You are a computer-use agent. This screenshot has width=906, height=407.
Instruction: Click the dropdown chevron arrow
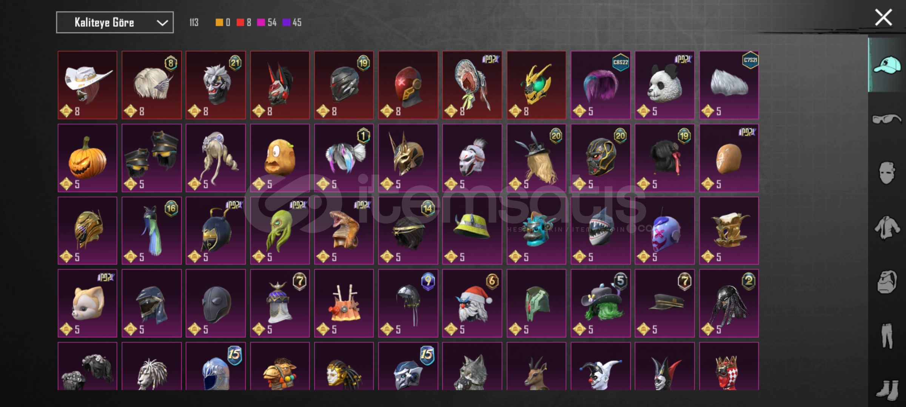click(x=162, y=23)
